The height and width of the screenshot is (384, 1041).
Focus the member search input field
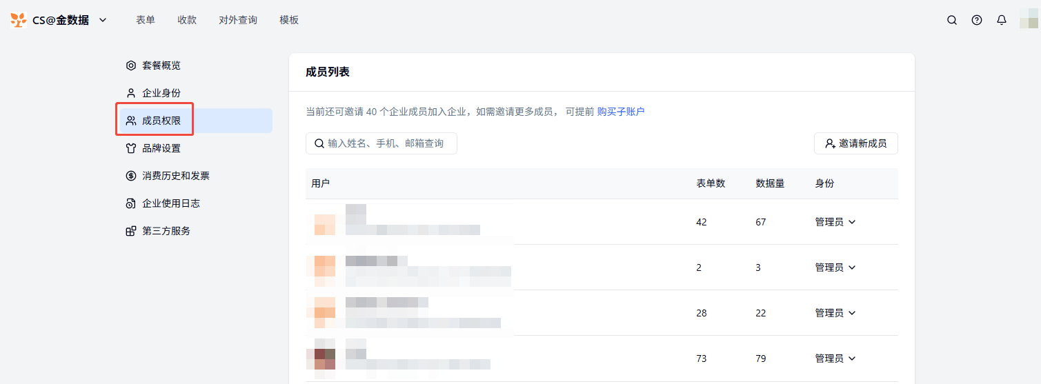tap(385, 143)
